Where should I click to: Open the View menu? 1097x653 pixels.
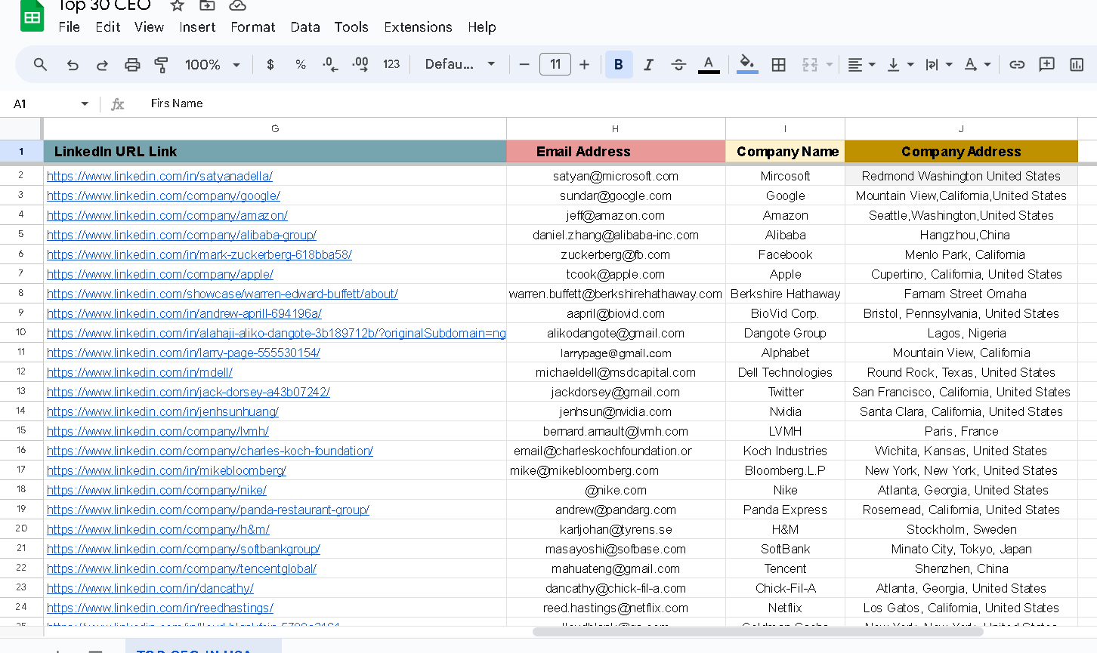(149, 27)
